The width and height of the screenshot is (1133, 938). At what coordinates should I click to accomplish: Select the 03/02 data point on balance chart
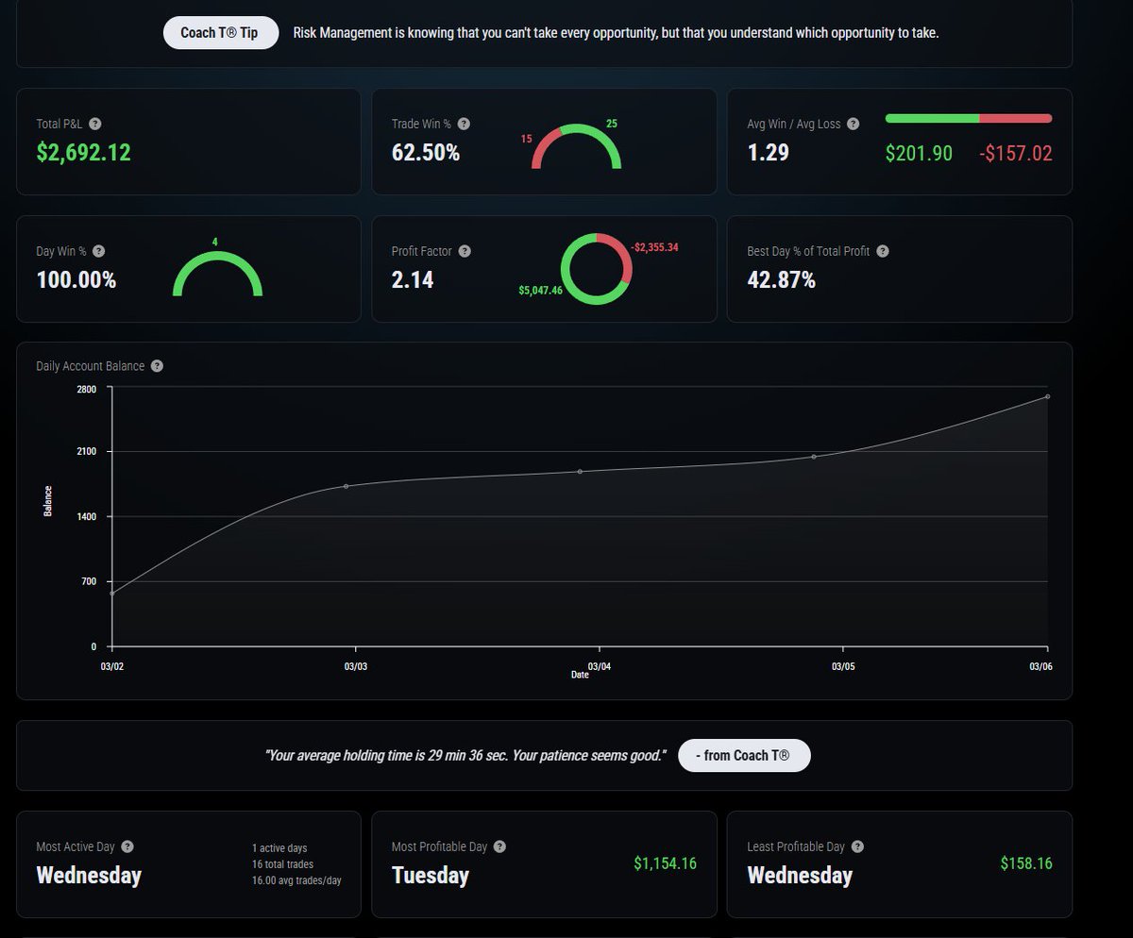tap(112, 593)
